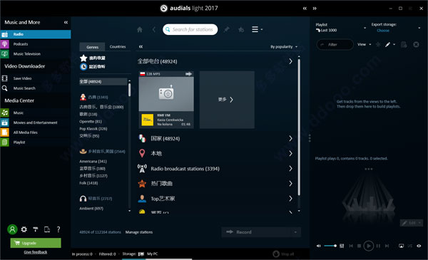Open settings gear at sidebar bottom
428x260 pixels.
[x=24, y=229]
